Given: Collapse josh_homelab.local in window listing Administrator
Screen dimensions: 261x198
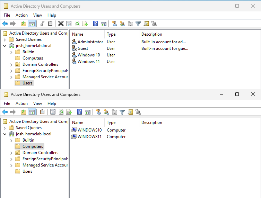Looking at the screenshot, I should (x=5, y=46).
